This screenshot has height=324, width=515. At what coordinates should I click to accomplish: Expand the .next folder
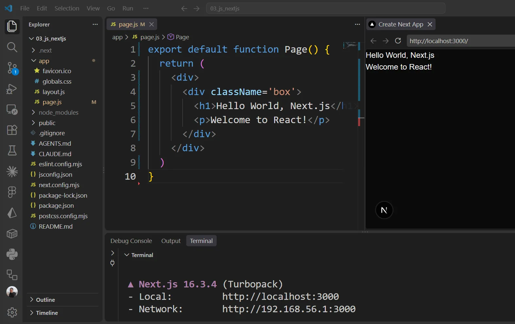(33, 50)
